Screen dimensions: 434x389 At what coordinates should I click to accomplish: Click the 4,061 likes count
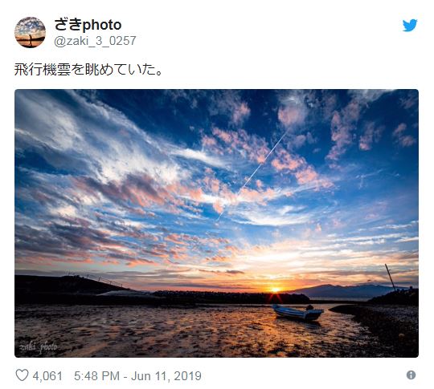click(x=47, y=375)
